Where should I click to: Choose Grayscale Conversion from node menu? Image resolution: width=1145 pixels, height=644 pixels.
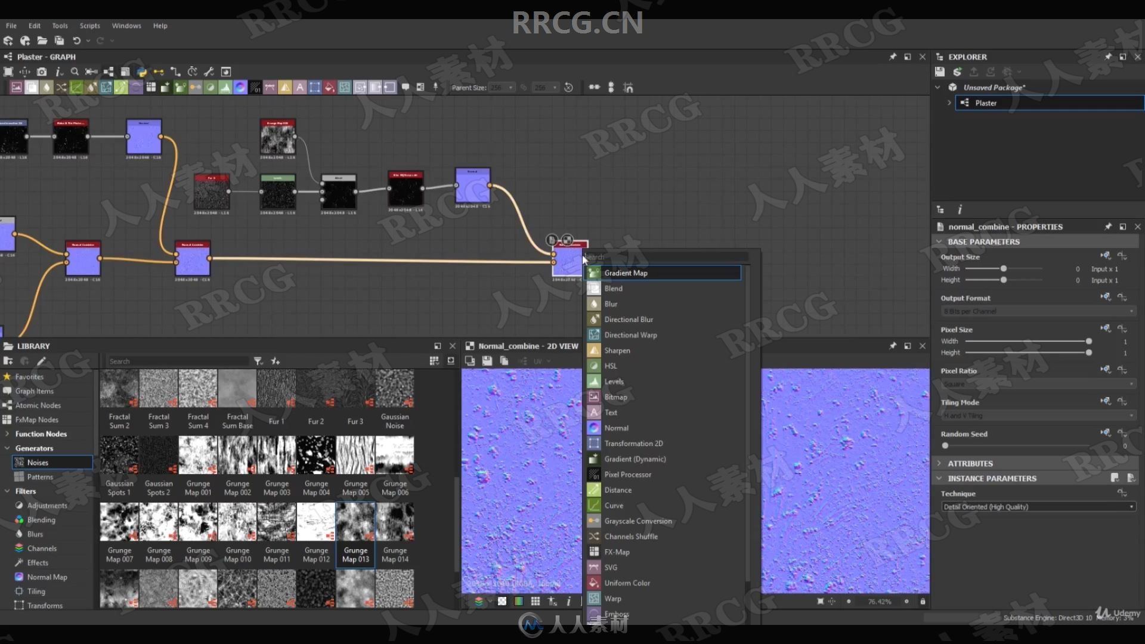[x=663, y=521]
